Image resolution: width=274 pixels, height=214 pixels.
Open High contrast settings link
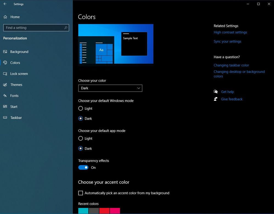230,32
